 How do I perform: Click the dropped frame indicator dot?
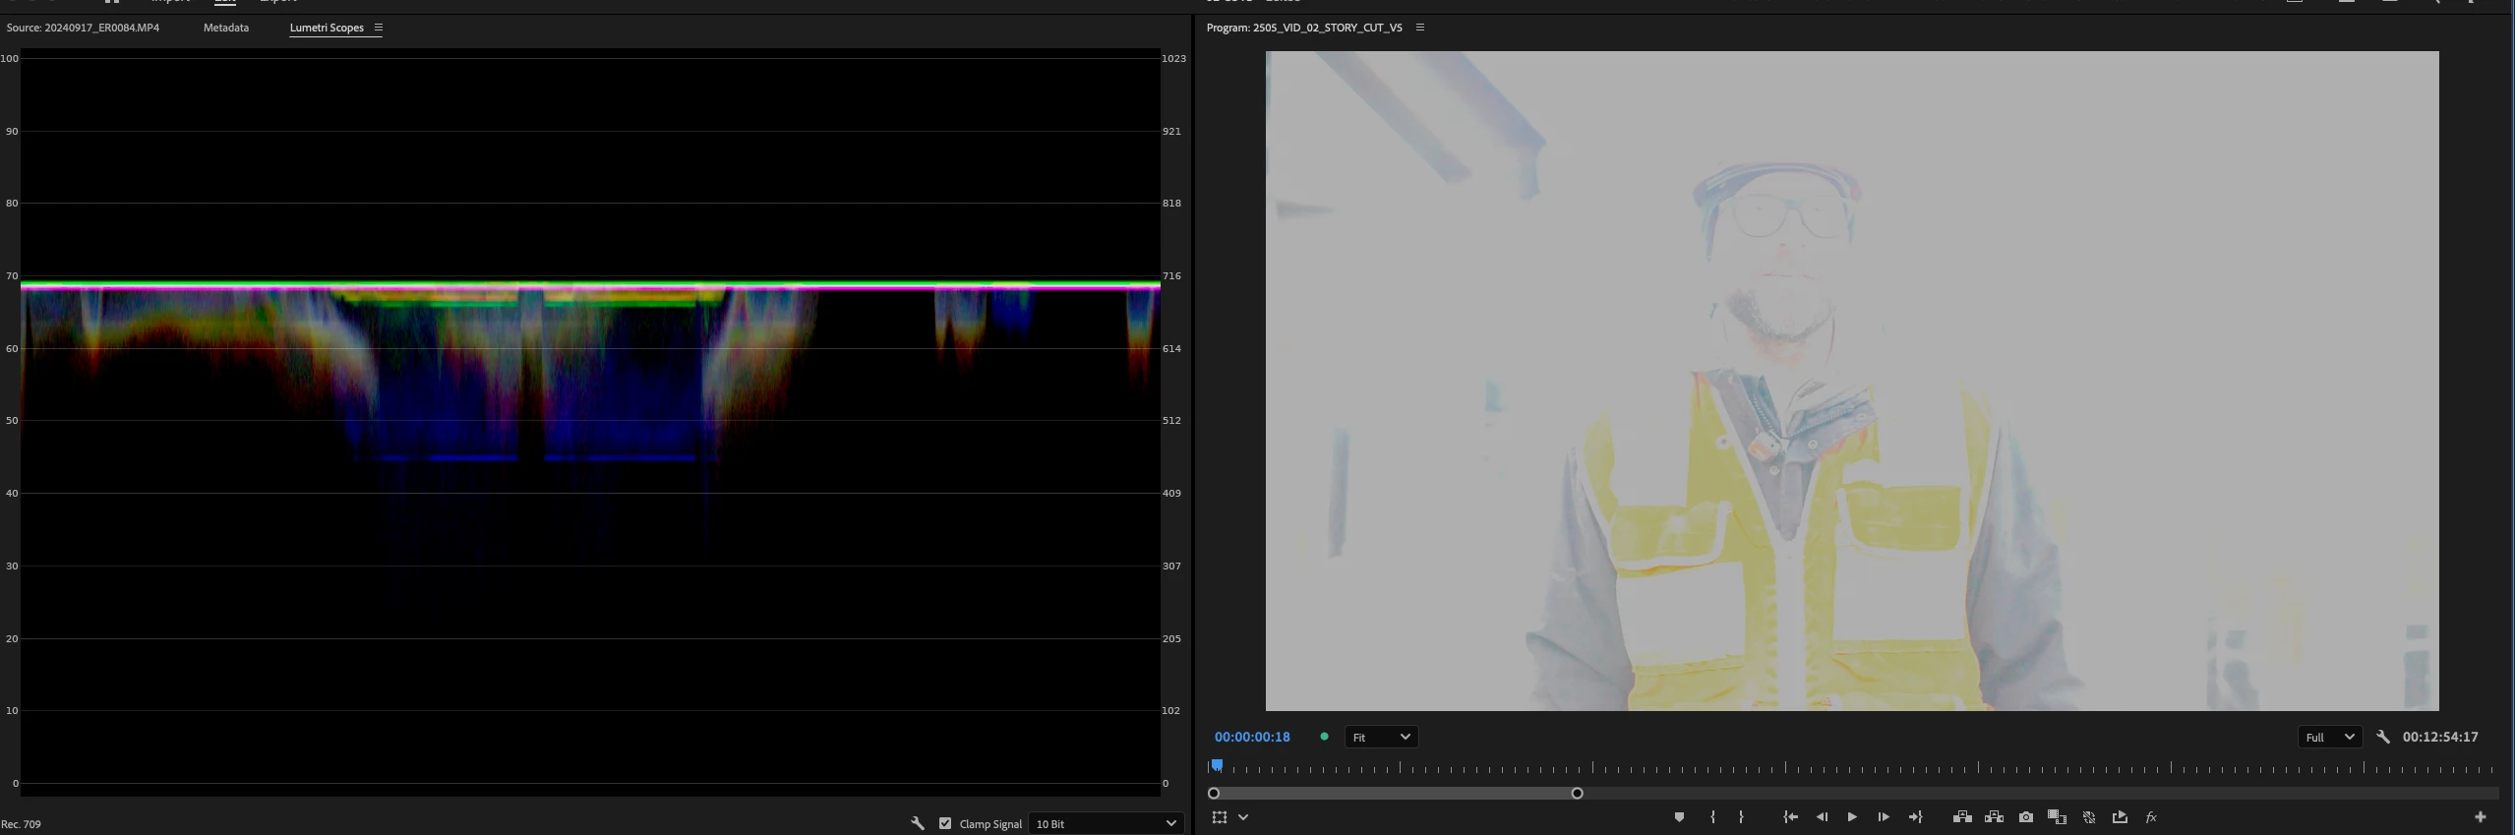click(1324, 737)
